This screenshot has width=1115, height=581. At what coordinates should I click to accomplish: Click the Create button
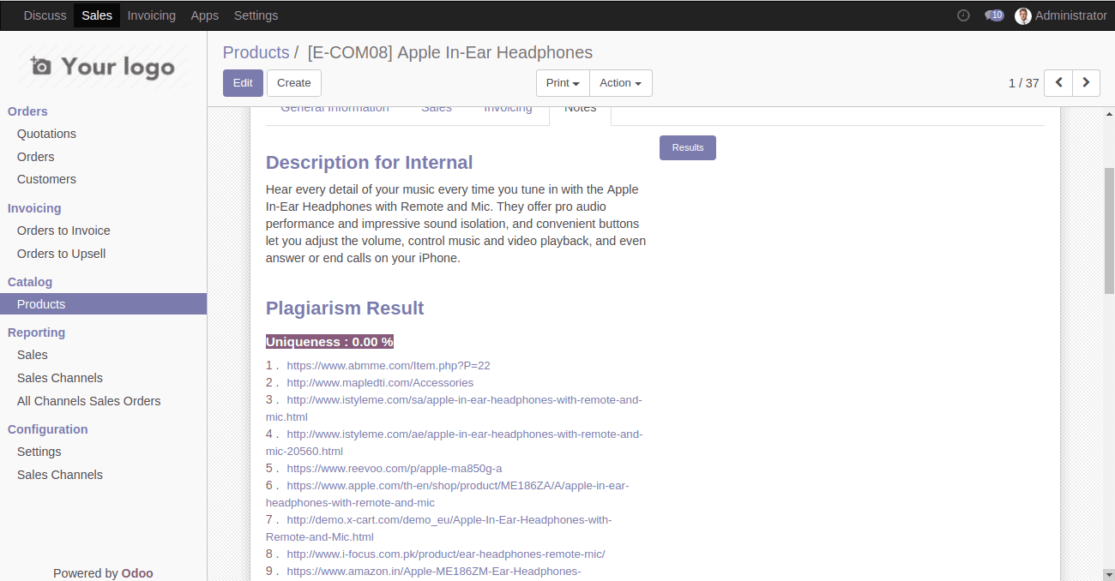pyautogui.click(x=293, y=83)
